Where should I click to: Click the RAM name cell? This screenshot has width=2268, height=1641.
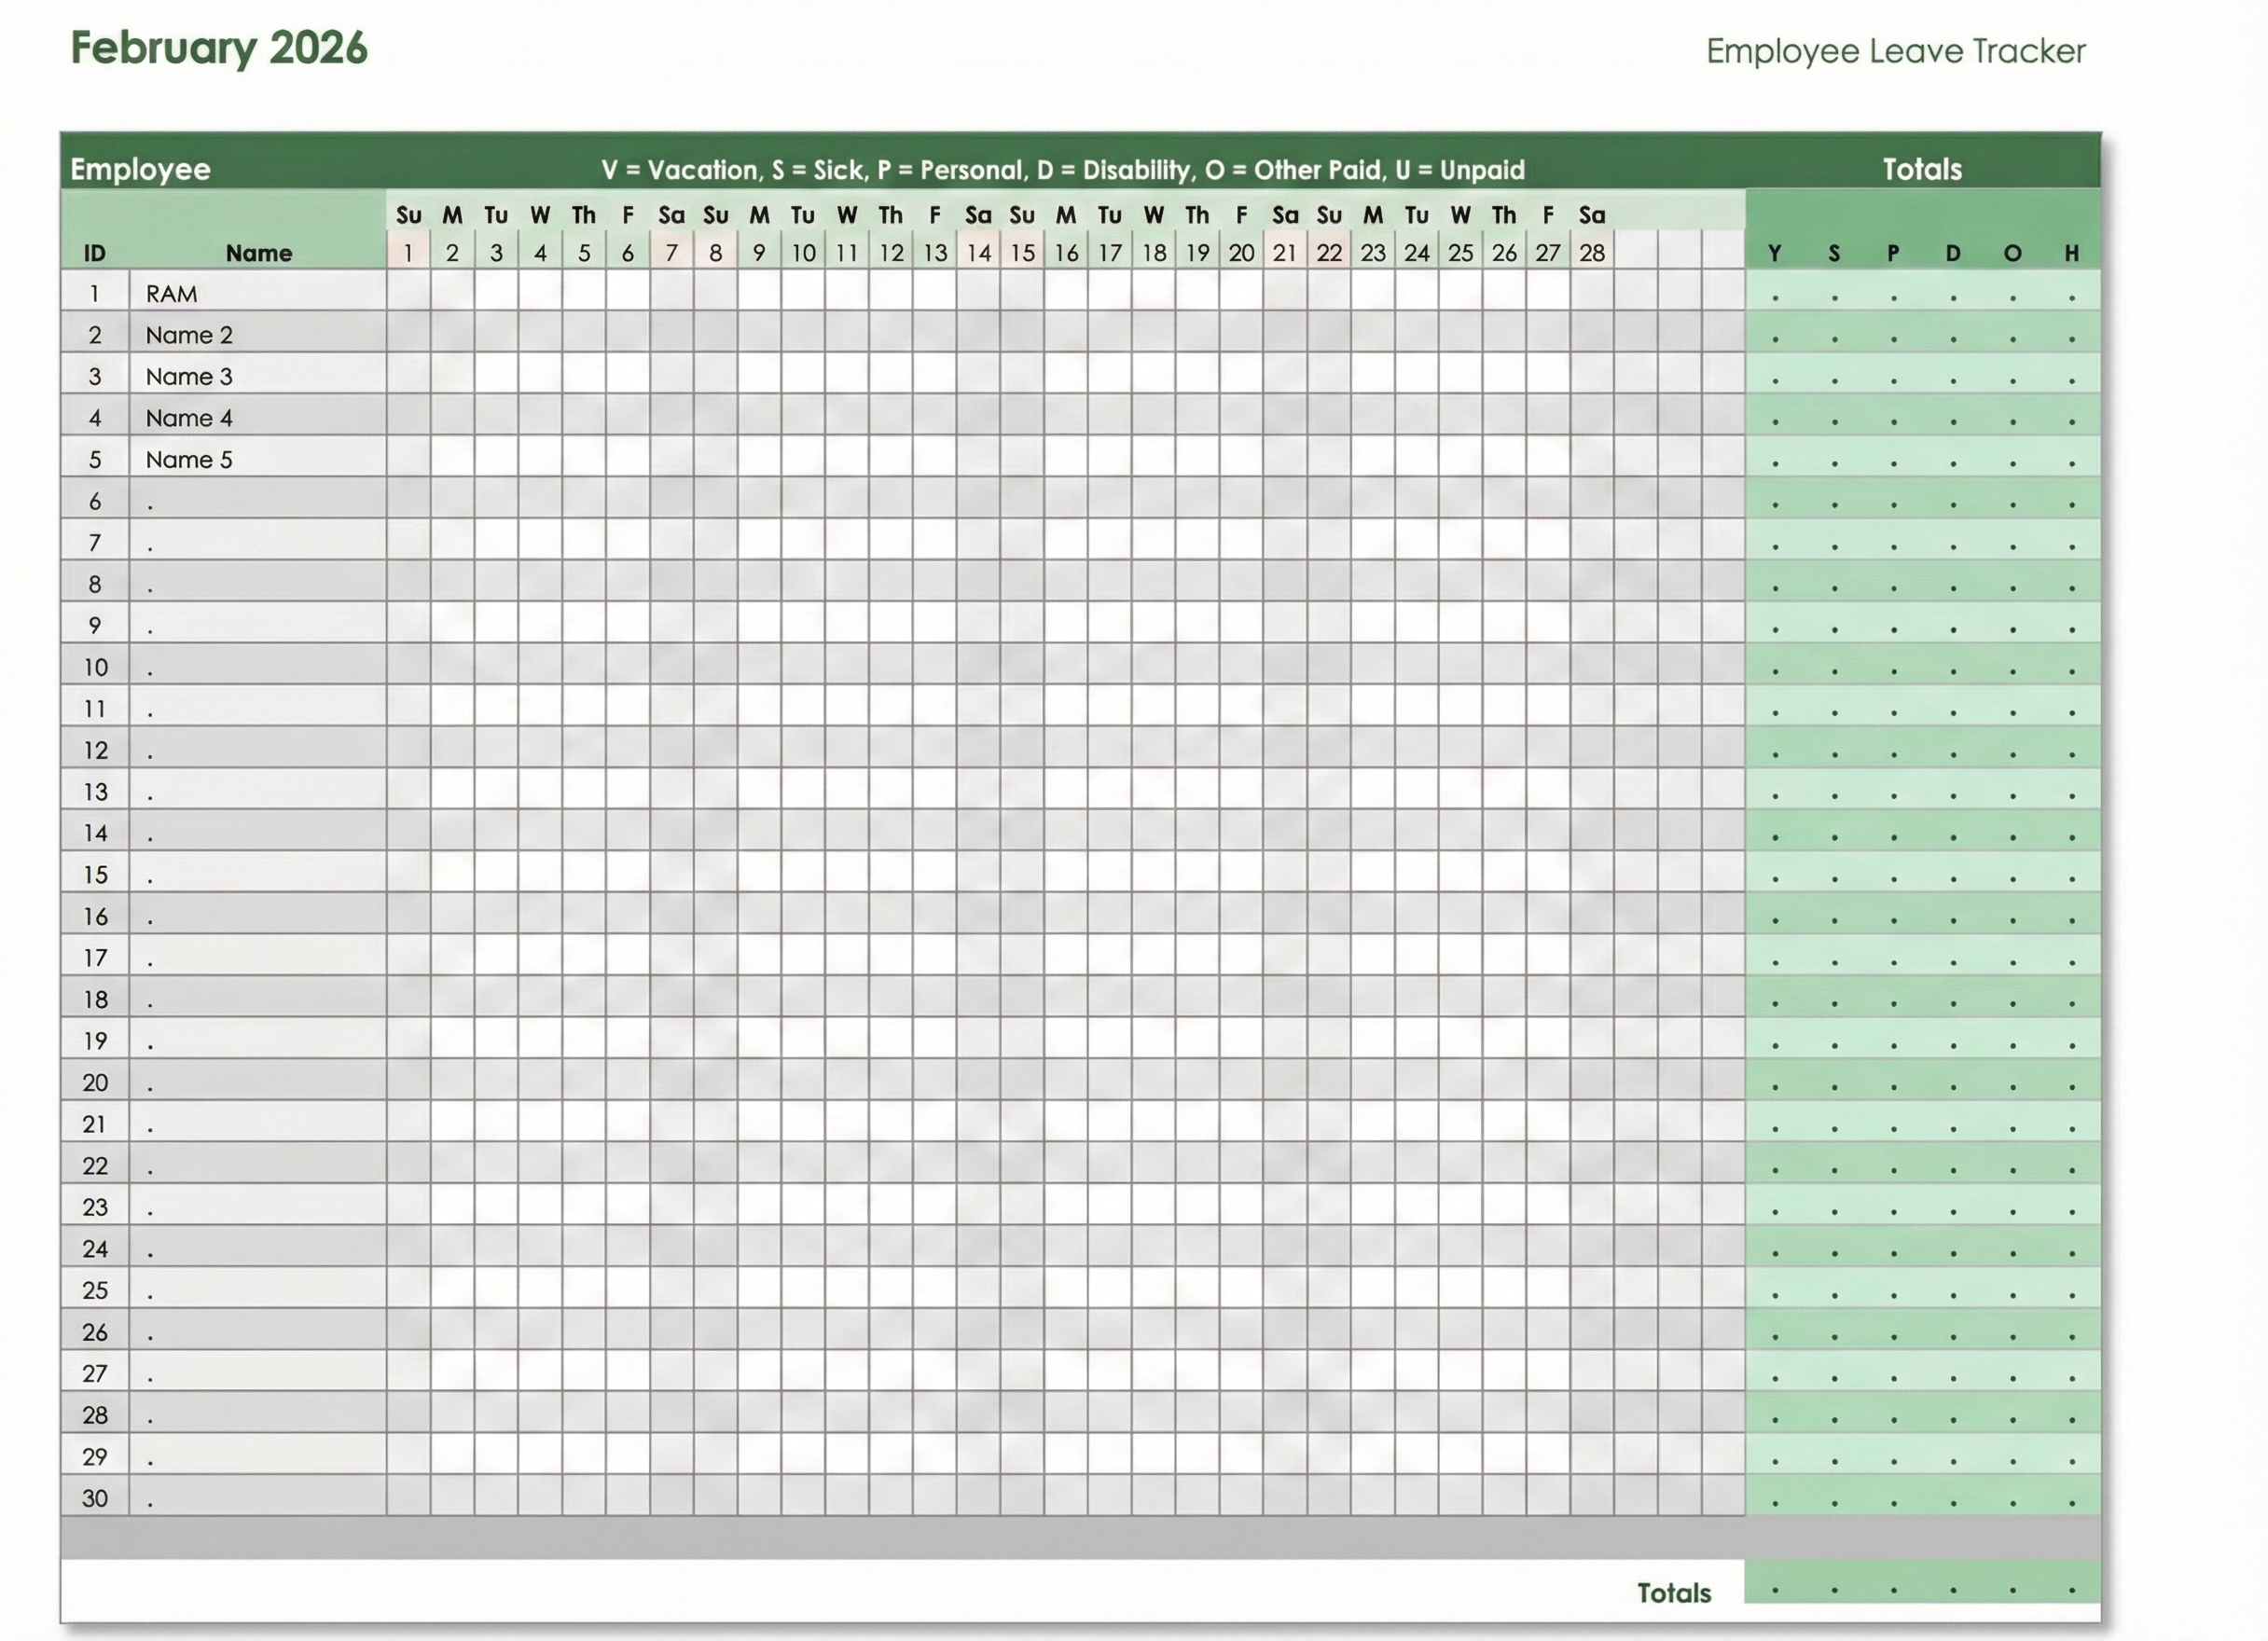click(x=170, y=293)
